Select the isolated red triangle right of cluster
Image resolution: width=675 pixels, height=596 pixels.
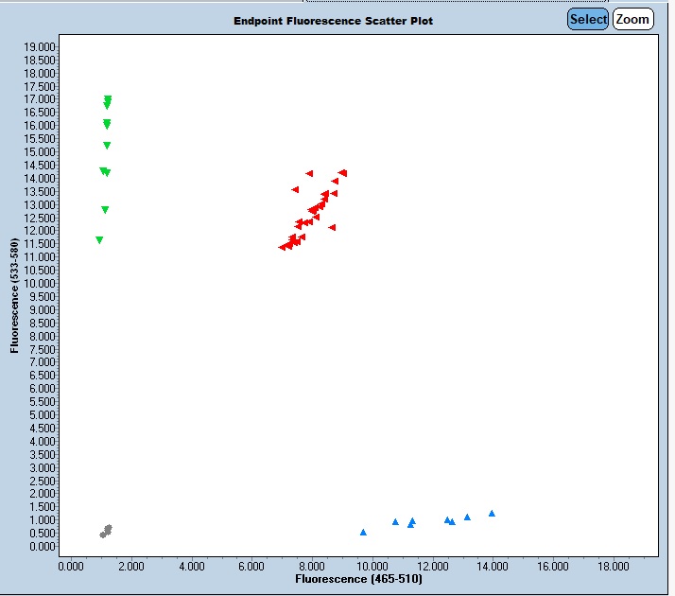click(x=332, y=227)
